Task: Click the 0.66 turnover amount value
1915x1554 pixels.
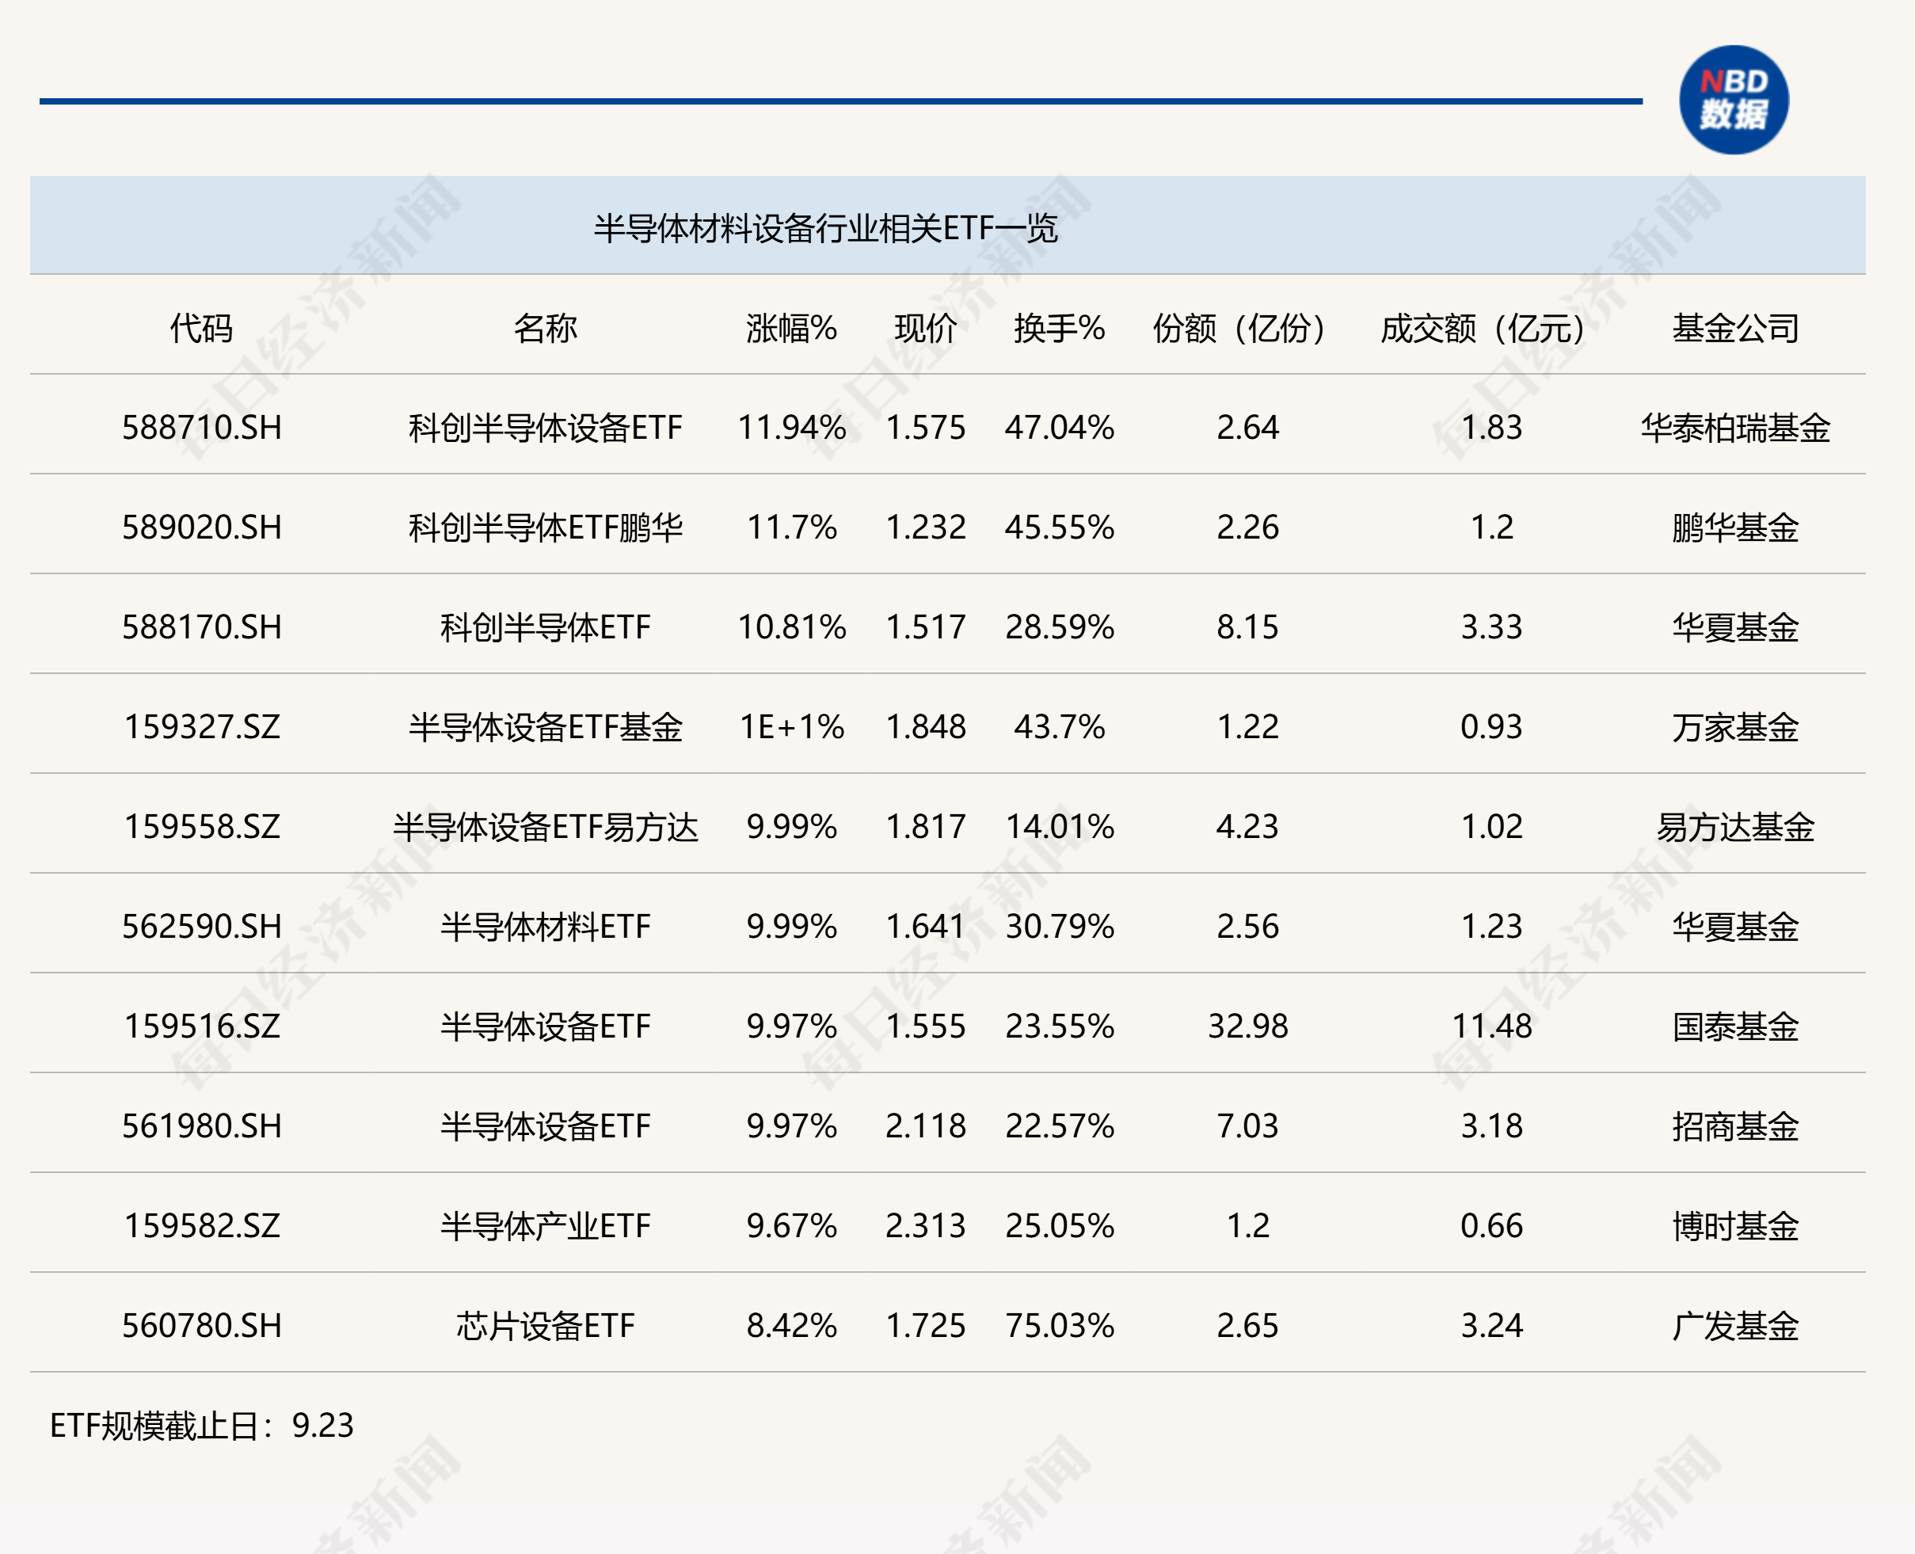Action: coord(1492,1225)
